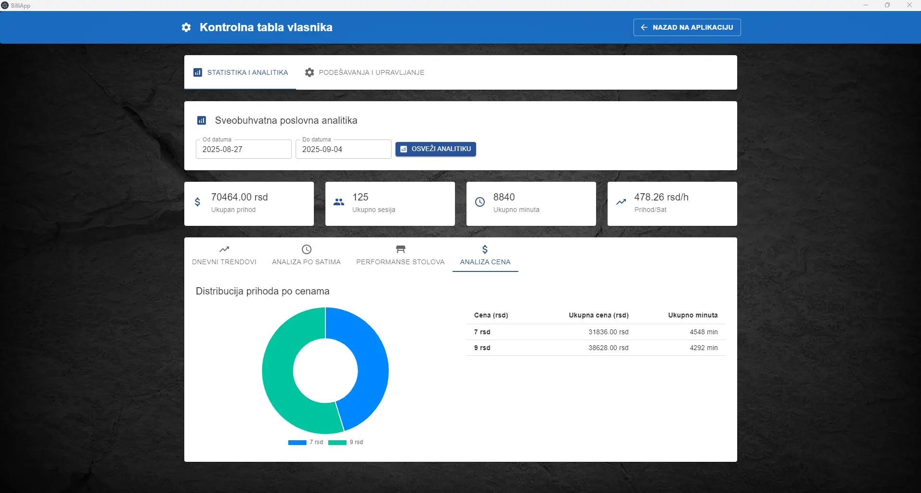The width and height of the screenshot is (921, 493).
Task: Switch to Podešavanja i upravljanje tab
Action: (364, 72)
